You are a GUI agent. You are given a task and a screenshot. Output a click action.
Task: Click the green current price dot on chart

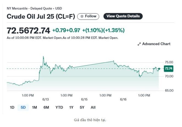click(159, 69)
